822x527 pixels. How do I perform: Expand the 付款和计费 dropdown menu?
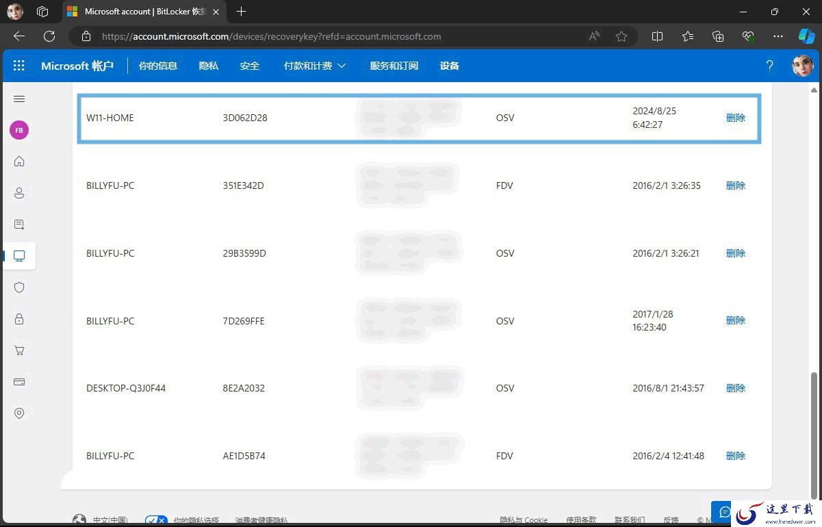pos(315,66)
